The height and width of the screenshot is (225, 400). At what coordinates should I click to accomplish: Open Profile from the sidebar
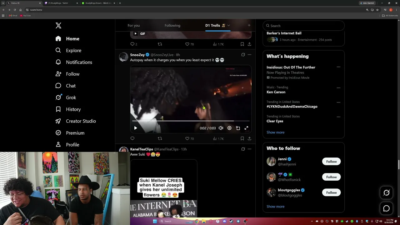point(67,145)
